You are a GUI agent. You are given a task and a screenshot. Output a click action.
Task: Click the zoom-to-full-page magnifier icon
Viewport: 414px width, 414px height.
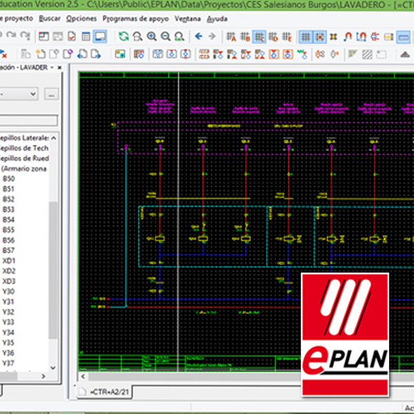179,36
